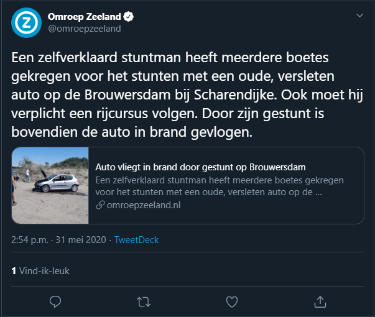View the "1 Vind-ik-leuk" likes list
Screen dimensions: 375x317
coord(42,271)
